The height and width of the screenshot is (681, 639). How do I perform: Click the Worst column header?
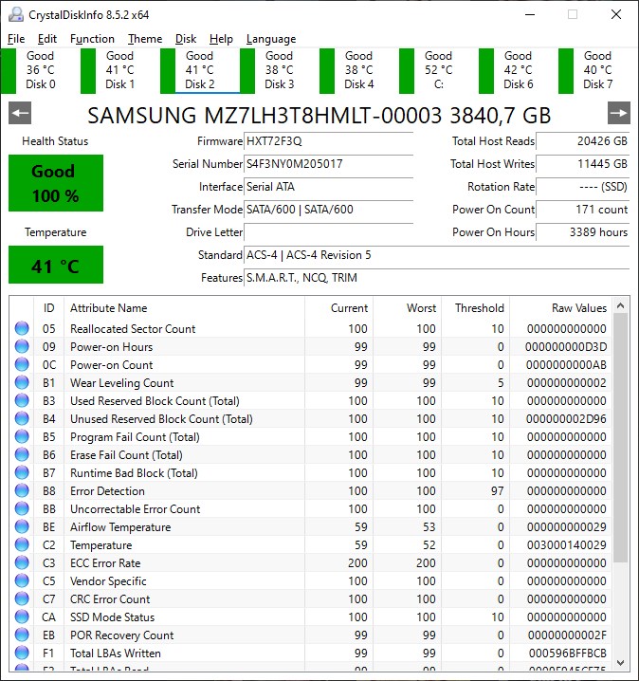[x=407, y=308]
